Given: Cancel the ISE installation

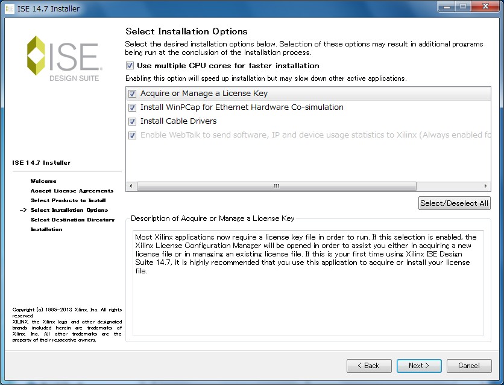Looking at the screenshot, I should click(x=469, y=366).
